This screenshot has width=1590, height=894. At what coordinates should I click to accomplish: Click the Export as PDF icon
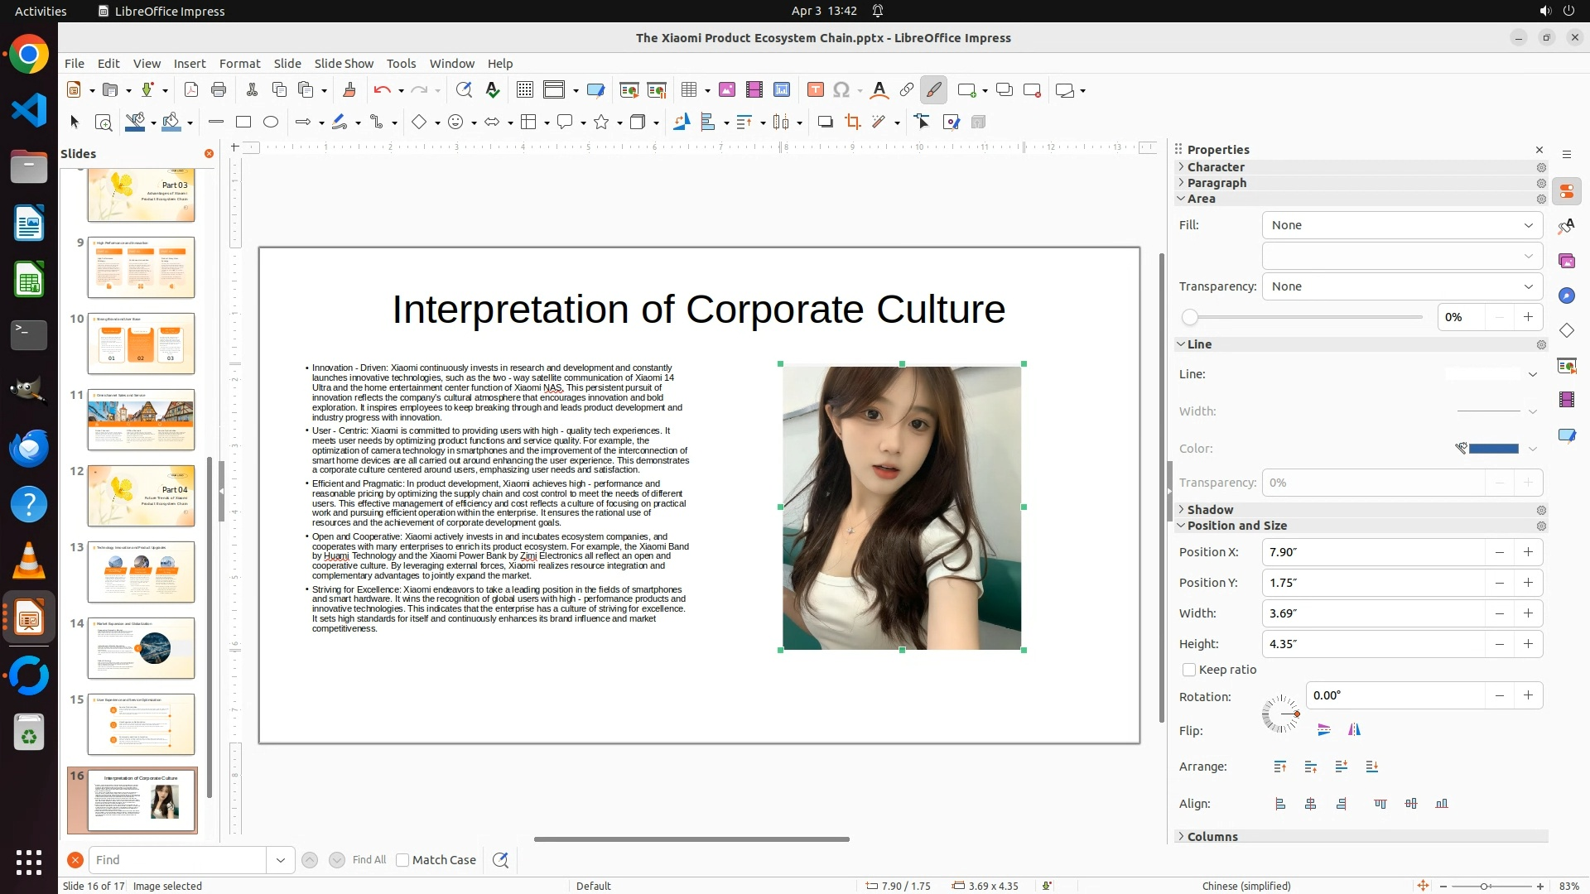(x=191, y=90)
